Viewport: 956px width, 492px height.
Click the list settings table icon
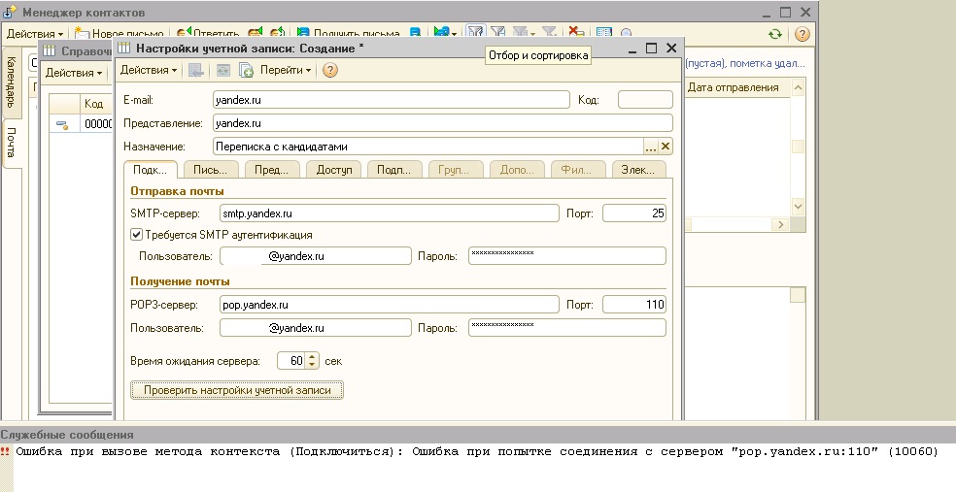click(604, 34)
